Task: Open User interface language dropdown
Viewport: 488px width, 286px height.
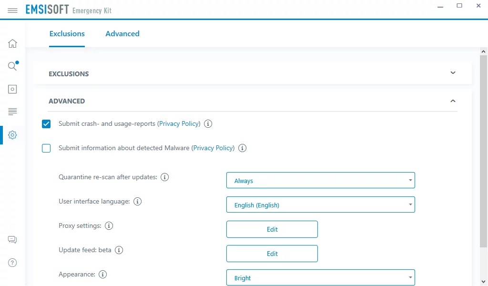Action: (x=320, y=205)
